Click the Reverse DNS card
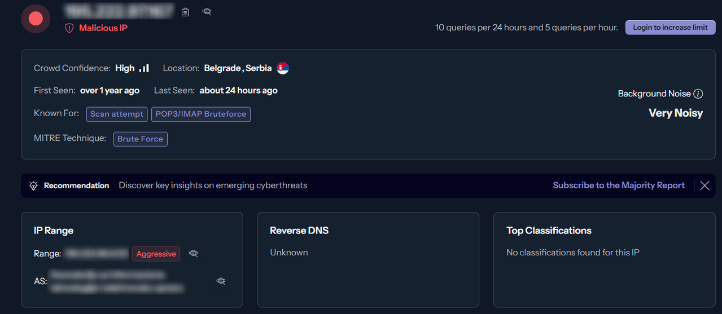 368,260
